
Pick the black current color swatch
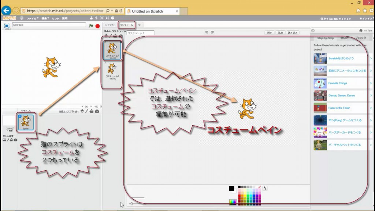(231, 189)
